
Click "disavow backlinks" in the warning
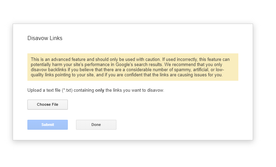coord(49,70)
